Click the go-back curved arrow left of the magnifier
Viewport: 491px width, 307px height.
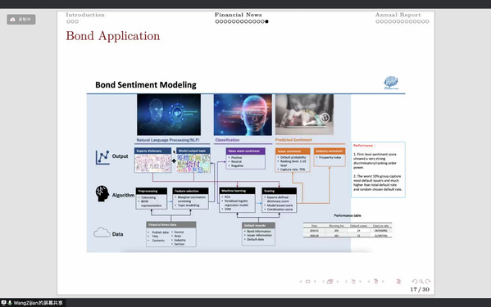415,282
